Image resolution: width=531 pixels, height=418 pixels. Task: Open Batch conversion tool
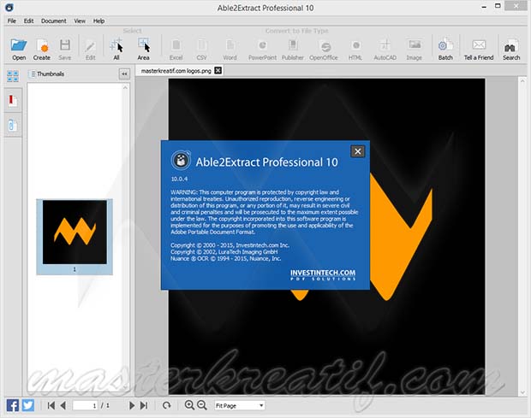tap(445, 49)
